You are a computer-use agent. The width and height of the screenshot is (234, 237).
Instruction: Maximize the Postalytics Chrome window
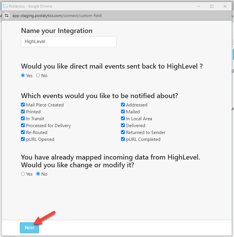point(212,6)
